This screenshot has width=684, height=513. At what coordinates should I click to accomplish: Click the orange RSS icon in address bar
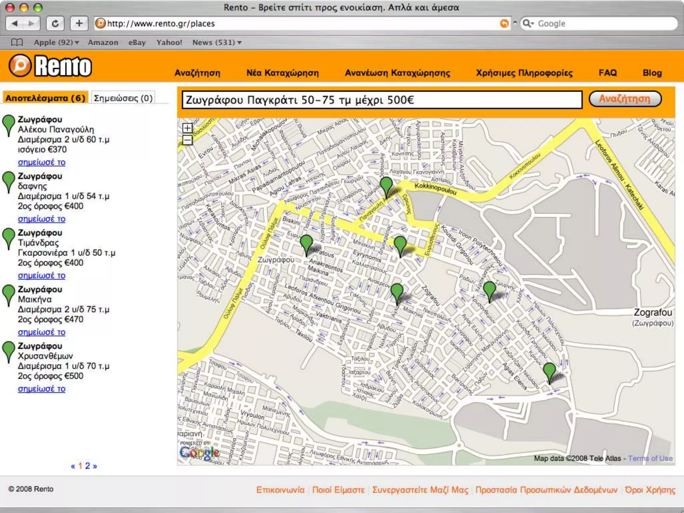click(x=504, y=23)
